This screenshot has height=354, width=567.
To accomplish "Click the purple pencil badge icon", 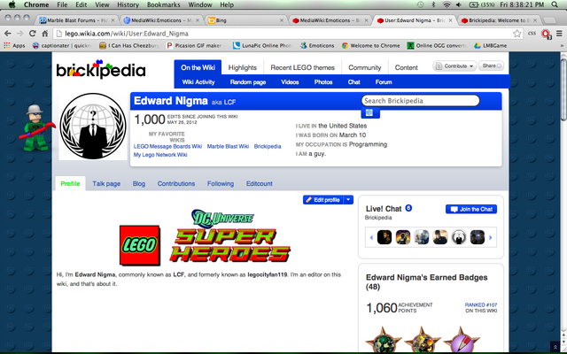I will click(462, 340).
